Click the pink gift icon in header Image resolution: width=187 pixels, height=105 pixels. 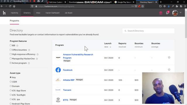[161, 13]
